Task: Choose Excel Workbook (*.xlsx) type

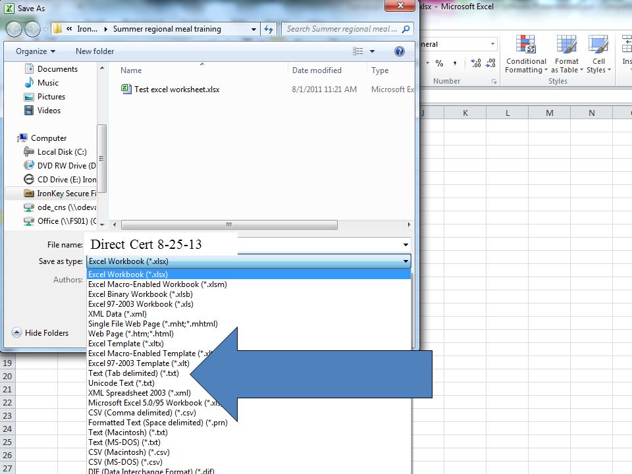Action: [249, 275]
